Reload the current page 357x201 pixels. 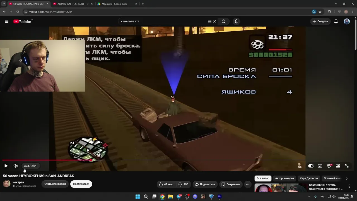pos(18,12)
